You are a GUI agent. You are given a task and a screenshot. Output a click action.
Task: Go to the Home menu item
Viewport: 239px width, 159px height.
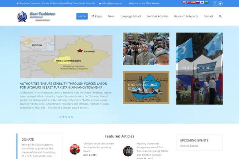[x=82, y=16]
